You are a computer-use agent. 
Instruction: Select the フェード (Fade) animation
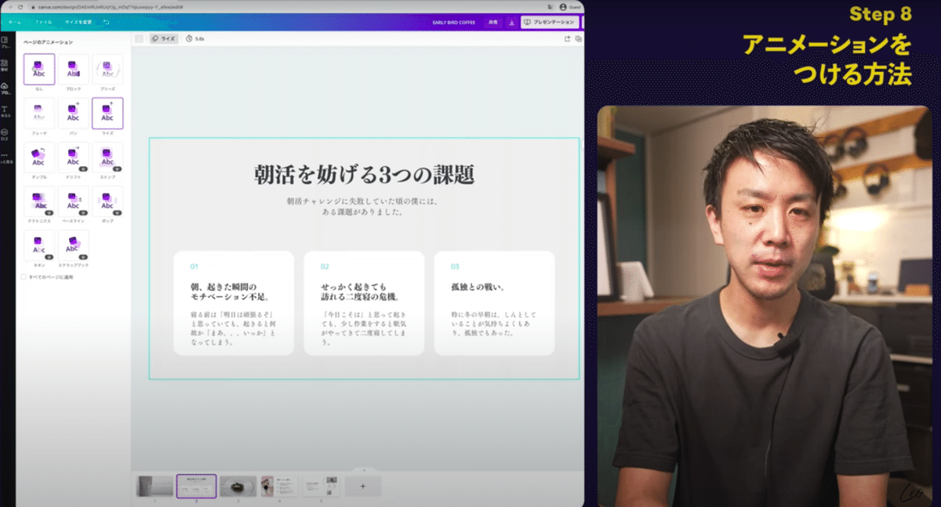click(x=39, y=114)
